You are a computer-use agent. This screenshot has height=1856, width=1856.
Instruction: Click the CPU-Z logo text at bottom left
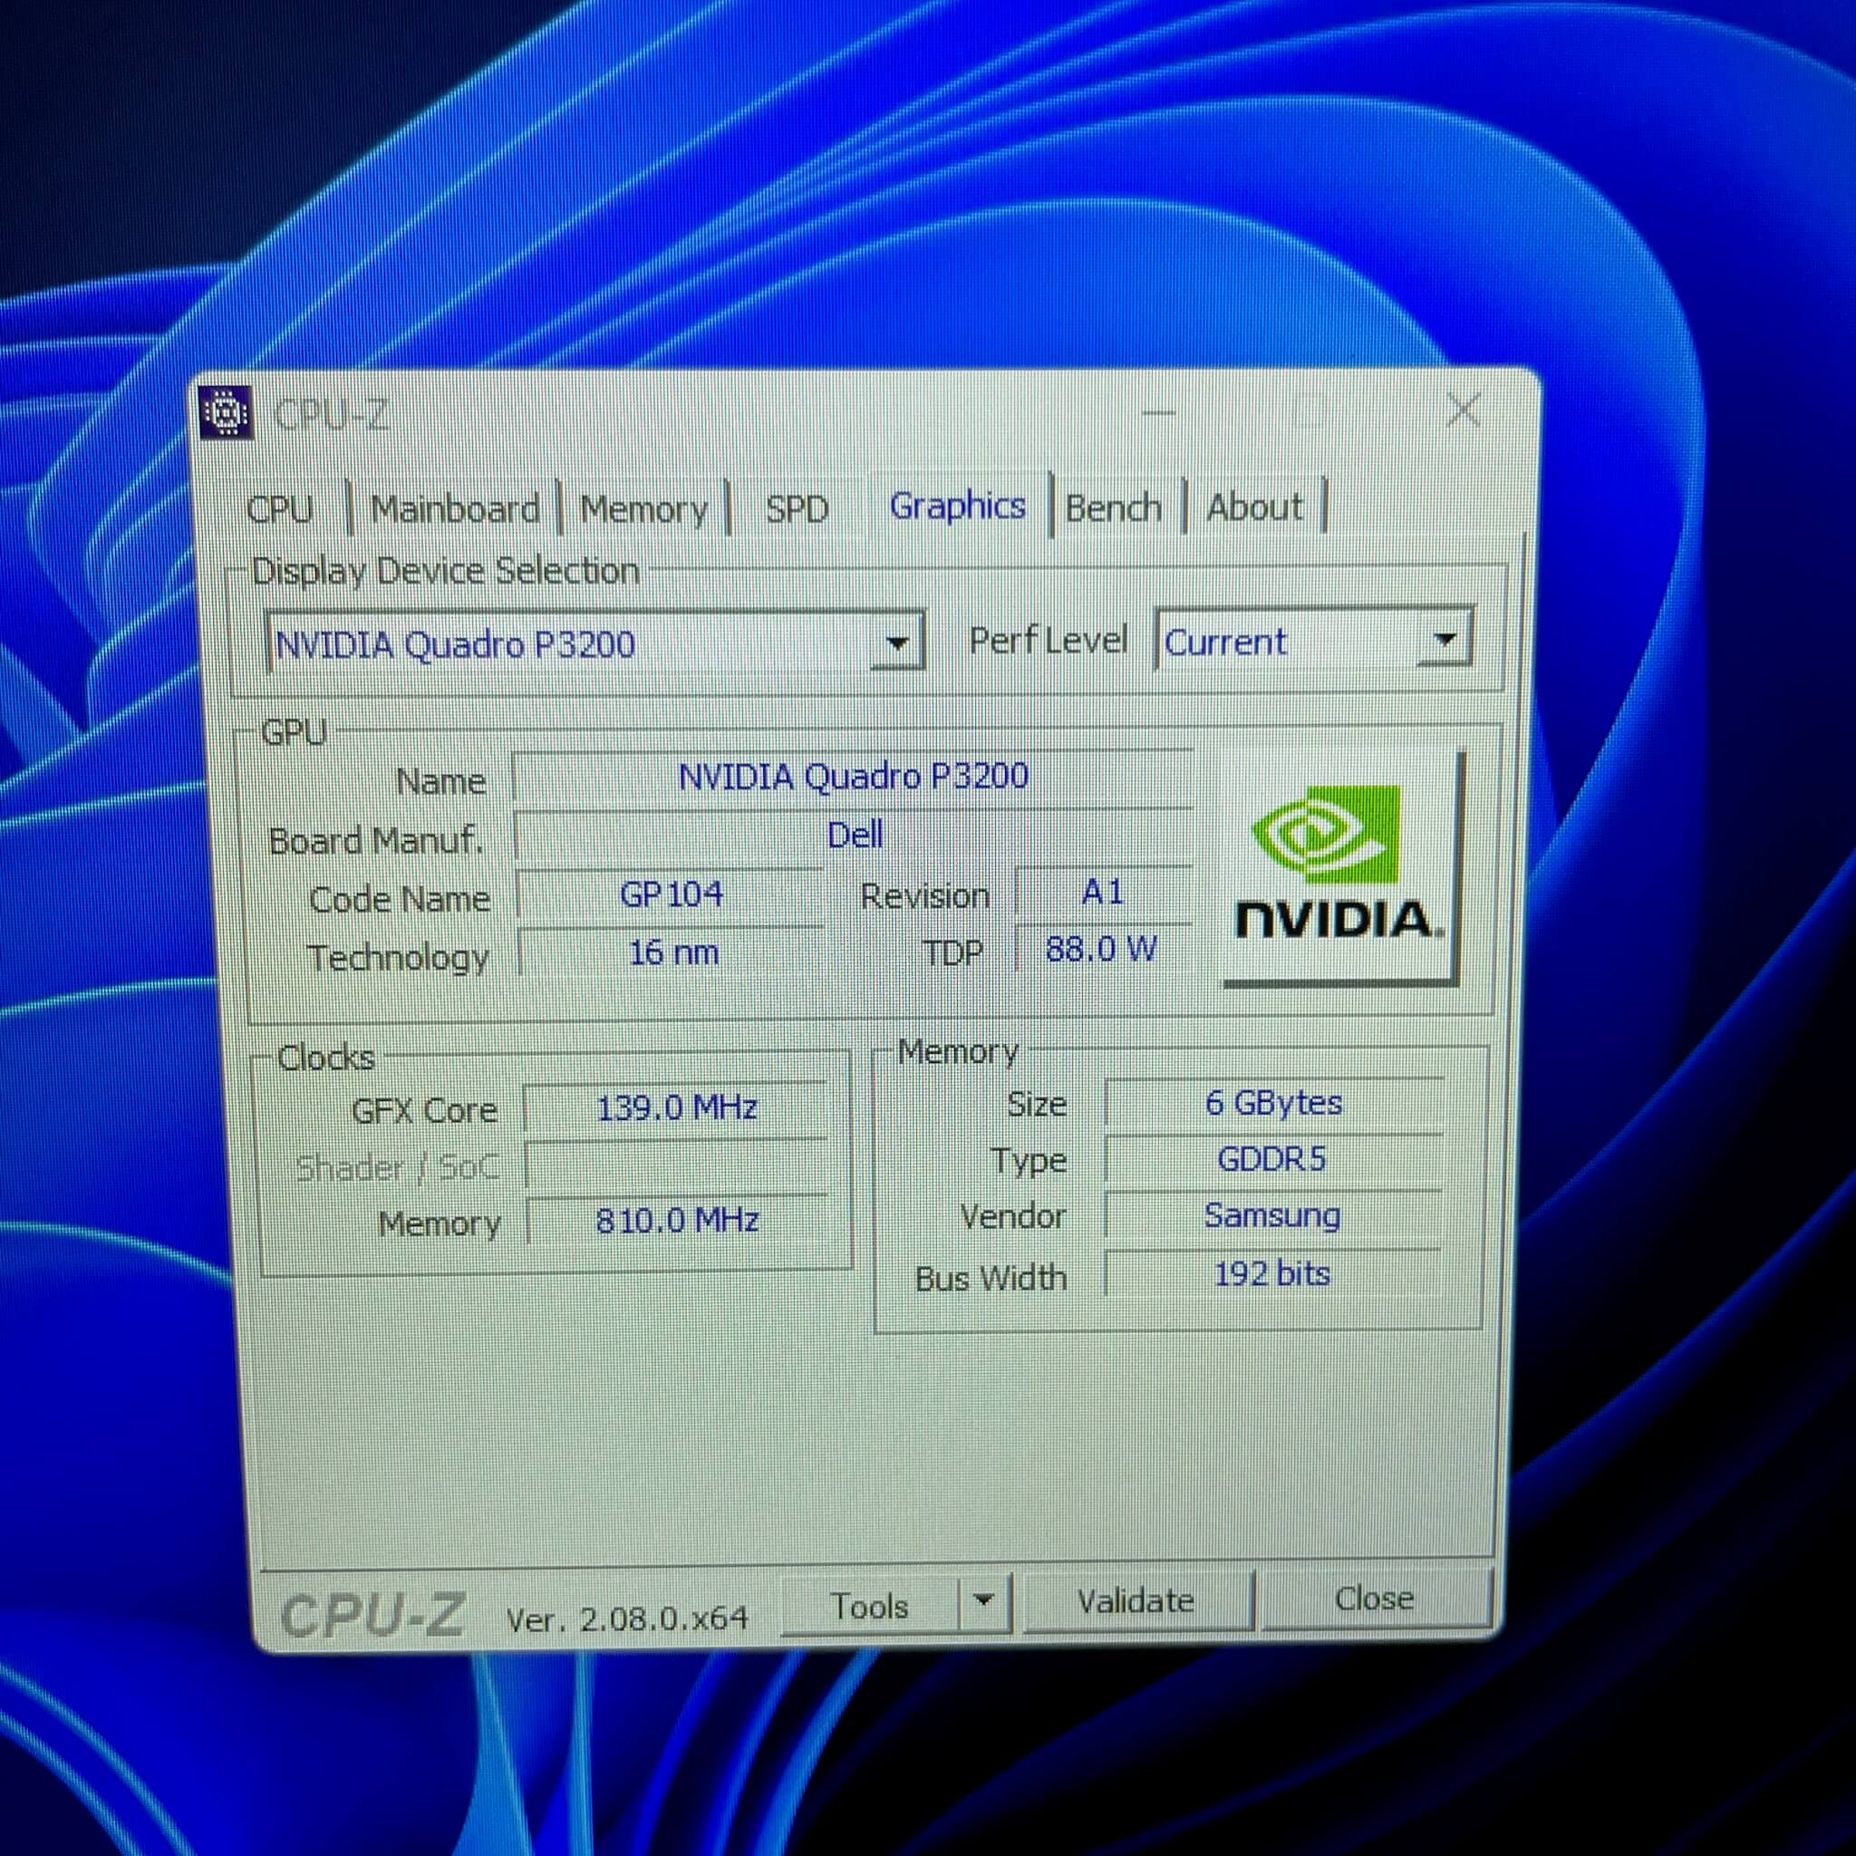pyautogui.click(x=373, y=1615)
